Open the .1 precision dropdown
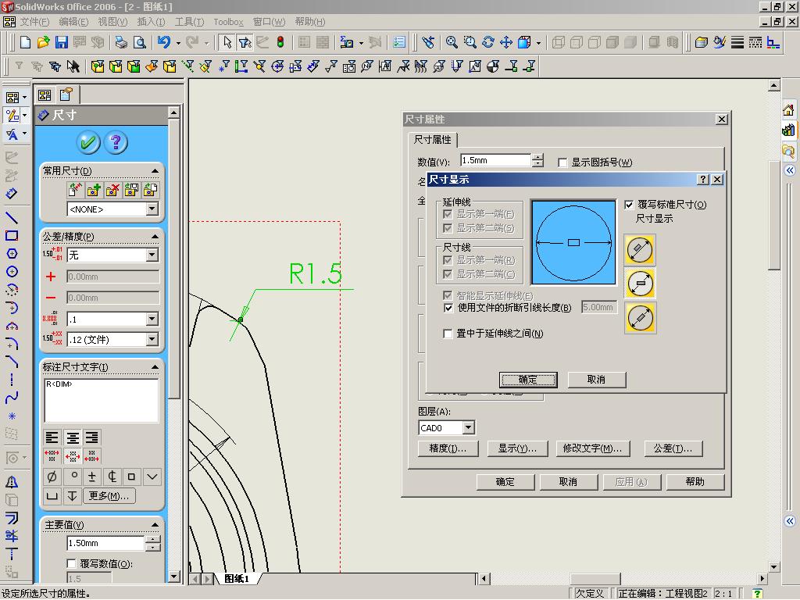 tap(152, 320)
